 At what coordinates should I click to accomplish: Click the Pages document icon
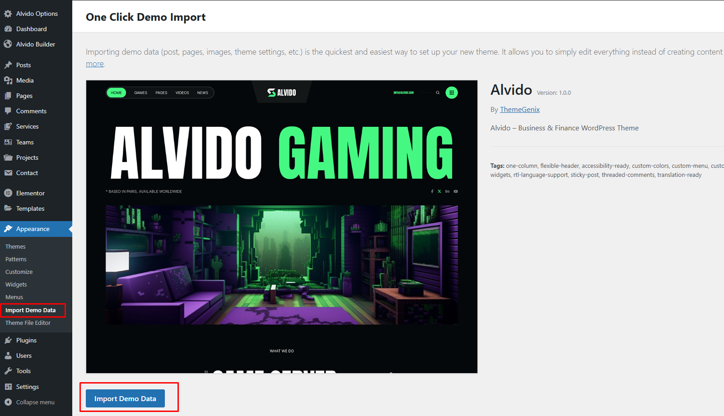click(x=8, y=96)
